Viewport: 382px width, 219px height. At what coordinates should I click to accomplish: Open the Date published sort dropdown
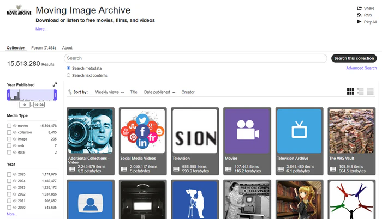pos(159,92)
